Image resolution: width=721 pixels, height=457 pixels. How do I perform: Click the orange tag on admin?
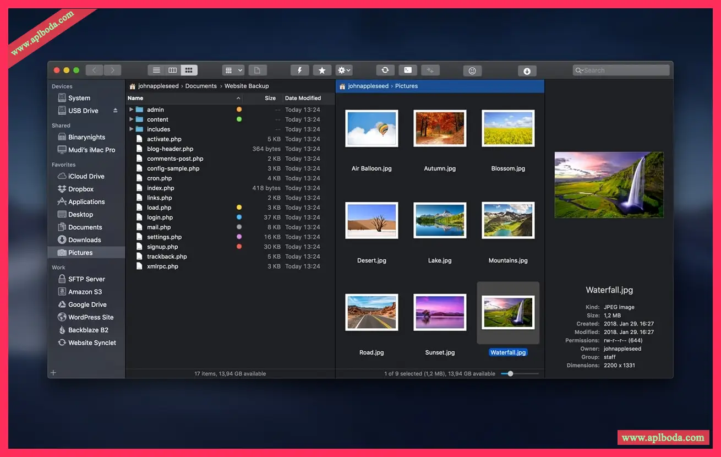239,110
